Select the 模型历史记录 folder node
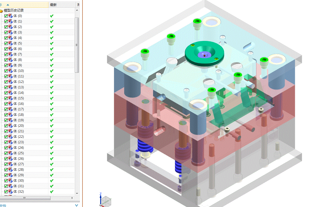 [14, 10]
